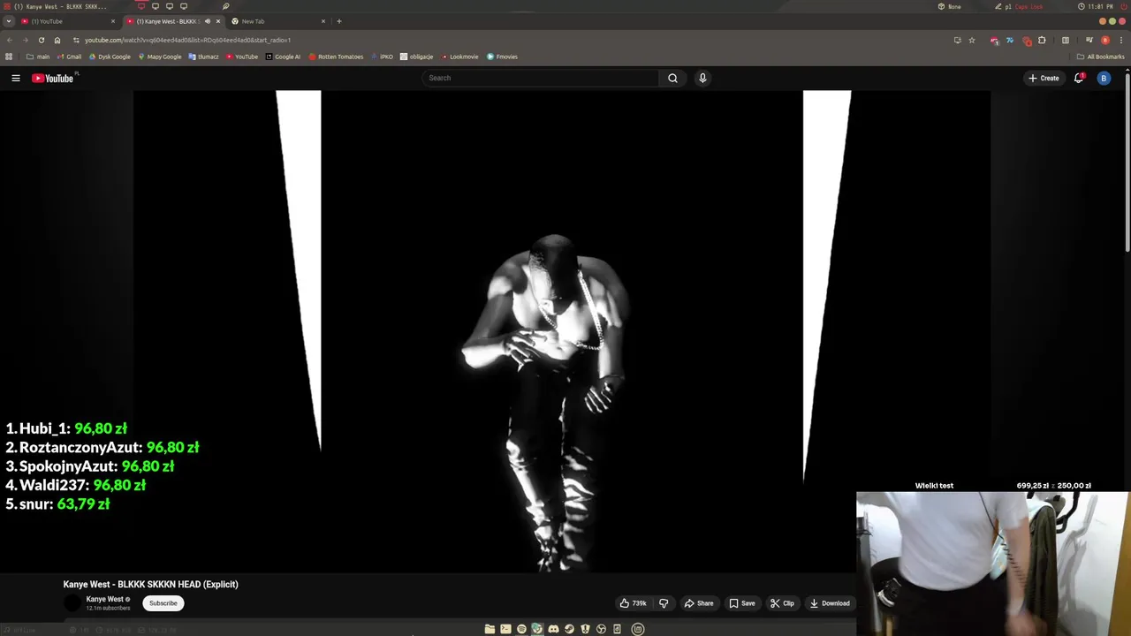The image size is (1131, 636).
Task: Open obligacje bookmark
Action: coord(417,57)
